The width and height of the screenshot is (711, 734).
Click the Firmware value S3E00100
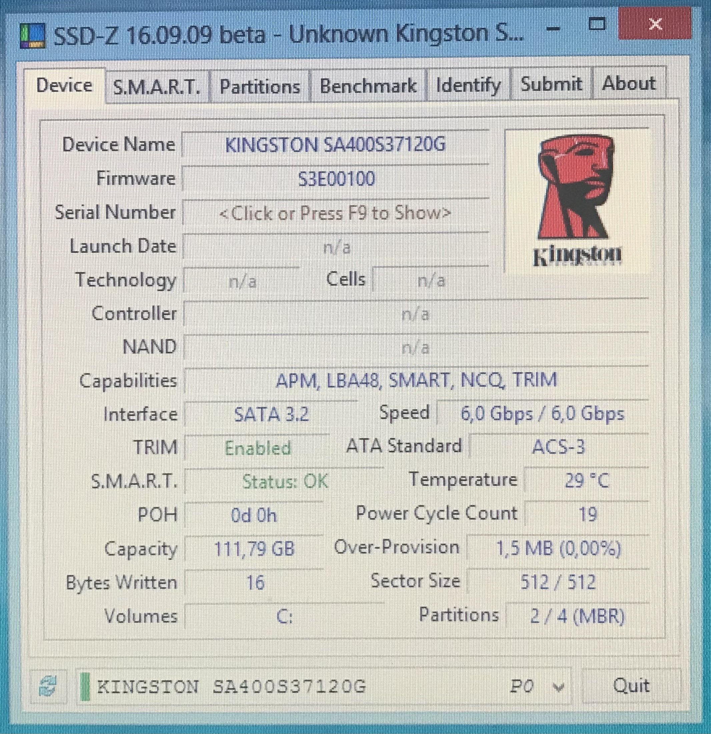pos(336,179)
